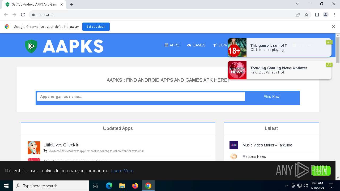Image resolution: width=340 pixels, height=191 pixels.
Task: Click the Reuters News app icon
Action: 234,157
